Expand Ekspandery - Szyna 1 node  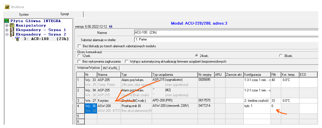[7, 30]
